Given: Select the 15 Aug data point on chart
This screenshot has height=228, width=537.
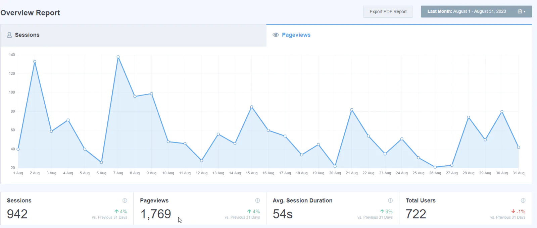Looking at the screenshot, I should point(252,107).
